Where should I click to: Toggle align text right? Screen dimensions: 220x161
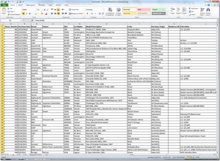point(58,13)
